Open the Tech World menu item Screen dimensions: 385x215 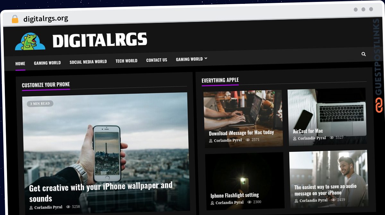pyautogui.click(x=126, y=61)
